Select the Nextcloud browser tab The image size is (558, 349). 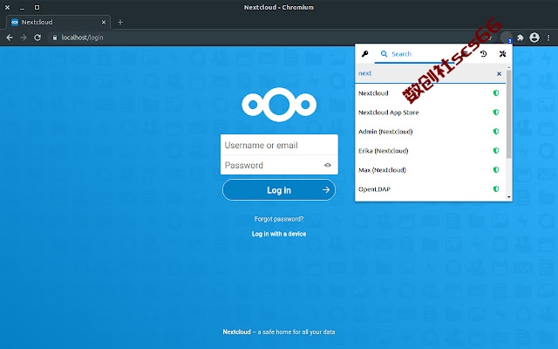58,22
